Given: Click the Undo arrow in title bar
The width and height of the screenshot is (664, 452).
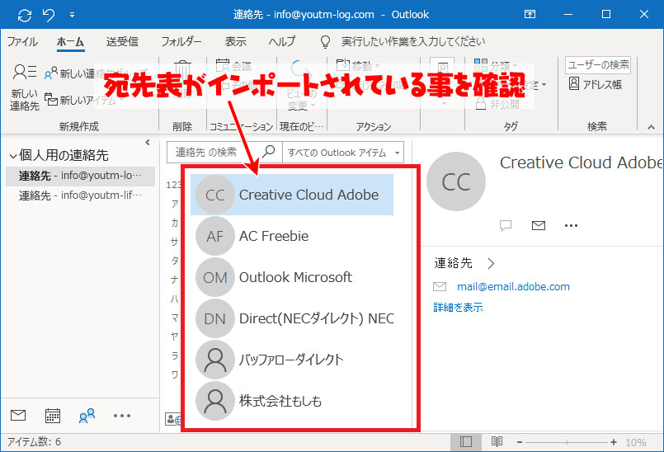Looking at the screenshot, I should tap(49, 15).
